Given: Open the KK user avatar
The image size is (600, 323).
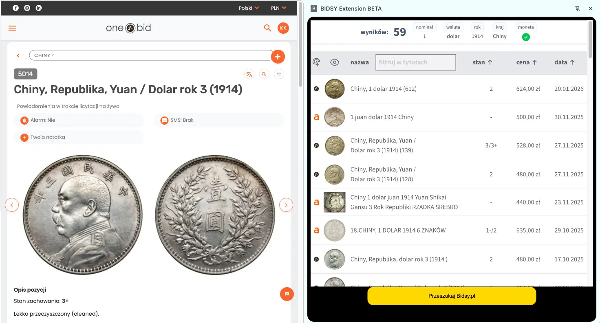Looking at the screenshot, I should click(283, 28).
